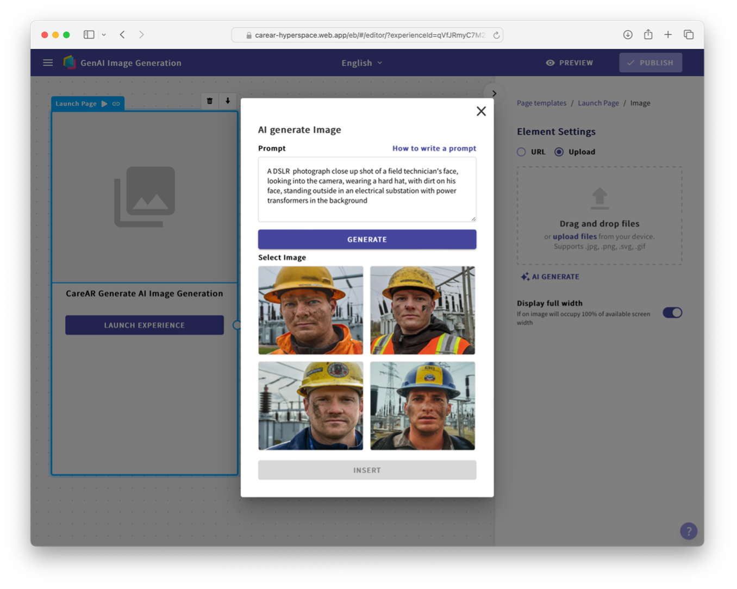This screenshot has height=589, width=737.
Task: Click the GENERATE button
Action: (x=367, y=240)
